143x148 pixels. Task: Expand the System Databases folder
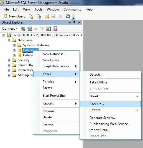point(14,45)
